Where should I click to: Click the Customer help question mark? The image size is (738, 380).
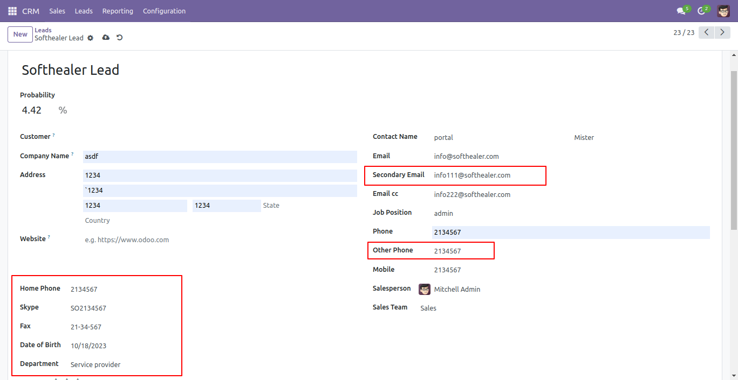53,135
